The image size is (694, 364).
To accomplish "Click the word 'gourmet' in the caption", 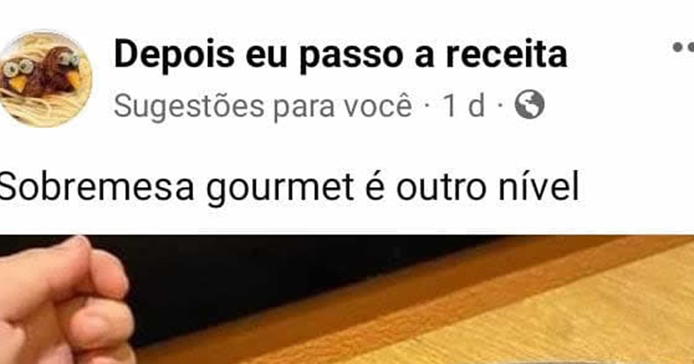I will tap(278, 188).
